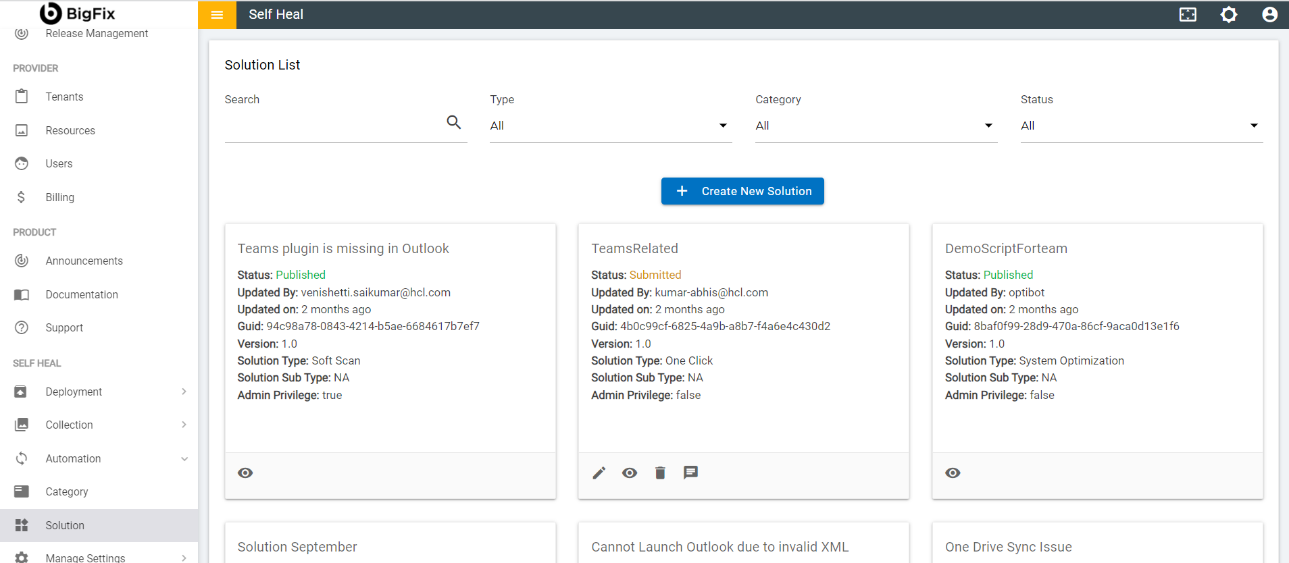Go to Category in sidebar
Viewport: 1289px width, 563px height.
coord(66,491)
